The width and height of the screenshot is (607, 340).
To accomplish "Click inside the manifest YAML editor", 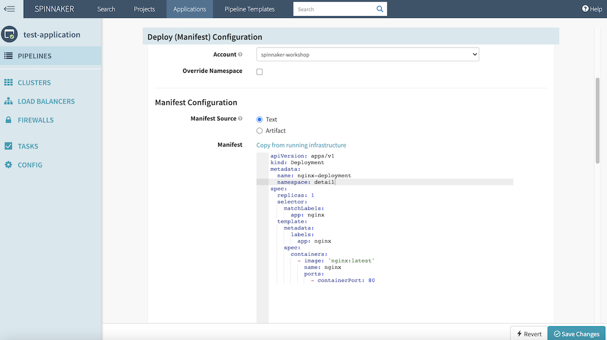I will pyautogui.click(x=385, y=238).
